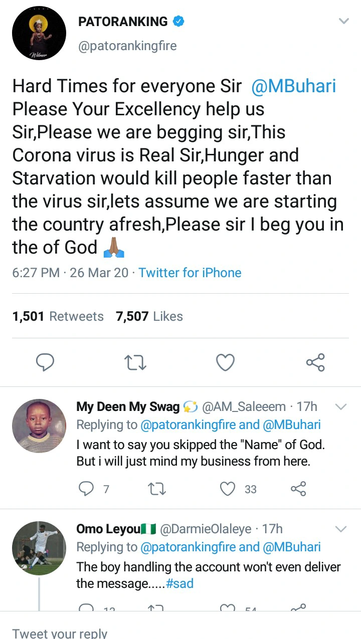The image size is (361, 639).
Task: Tap the Twitter for iPhone link
Action: 190,273
